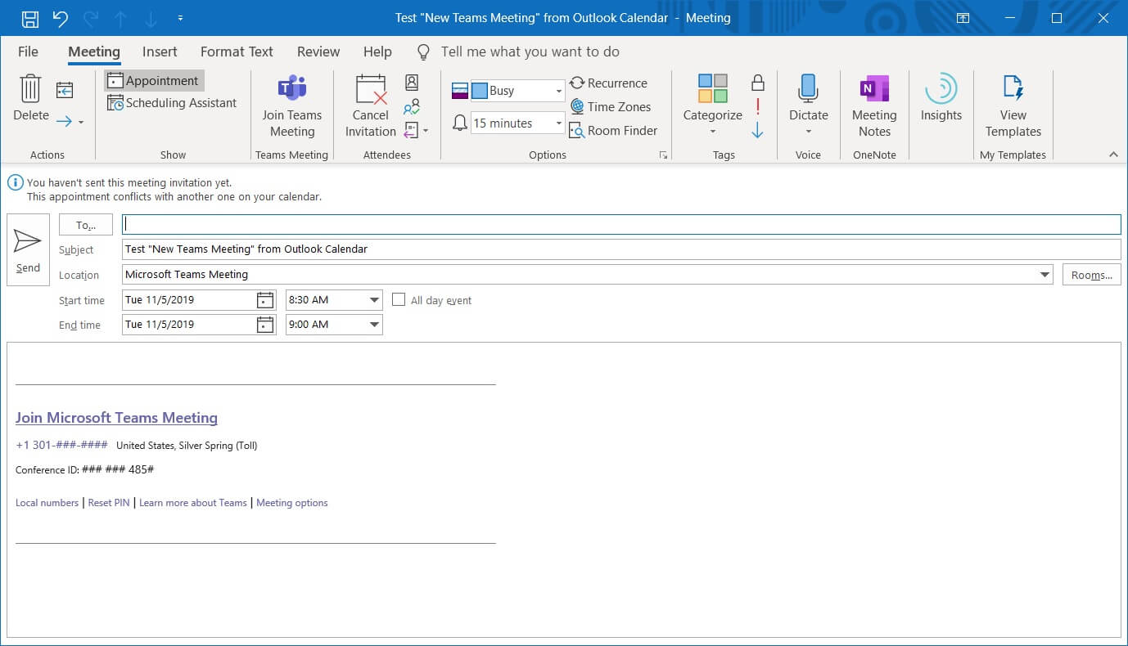Click the +1 301 dial-in phone number link
The height and width of the screenshot is (646, 1128).
pyautogui.click(x=61, y=446)
